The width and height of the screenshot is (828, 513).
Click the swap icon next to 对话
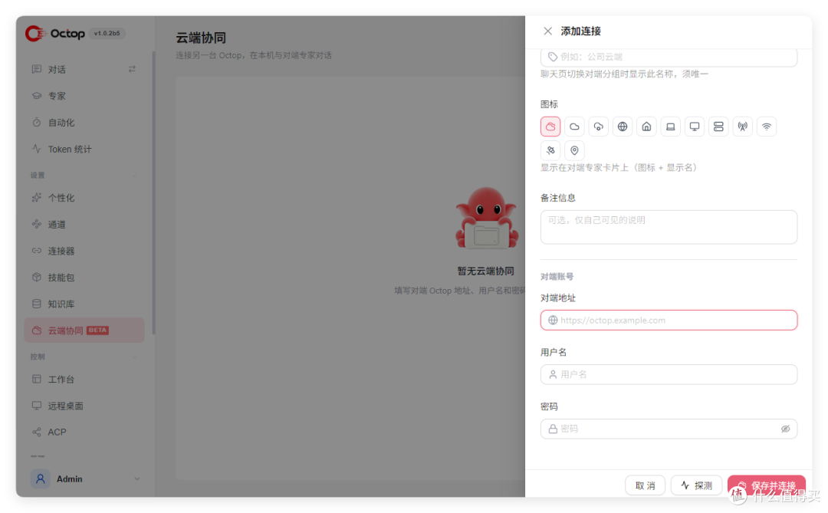132,69
